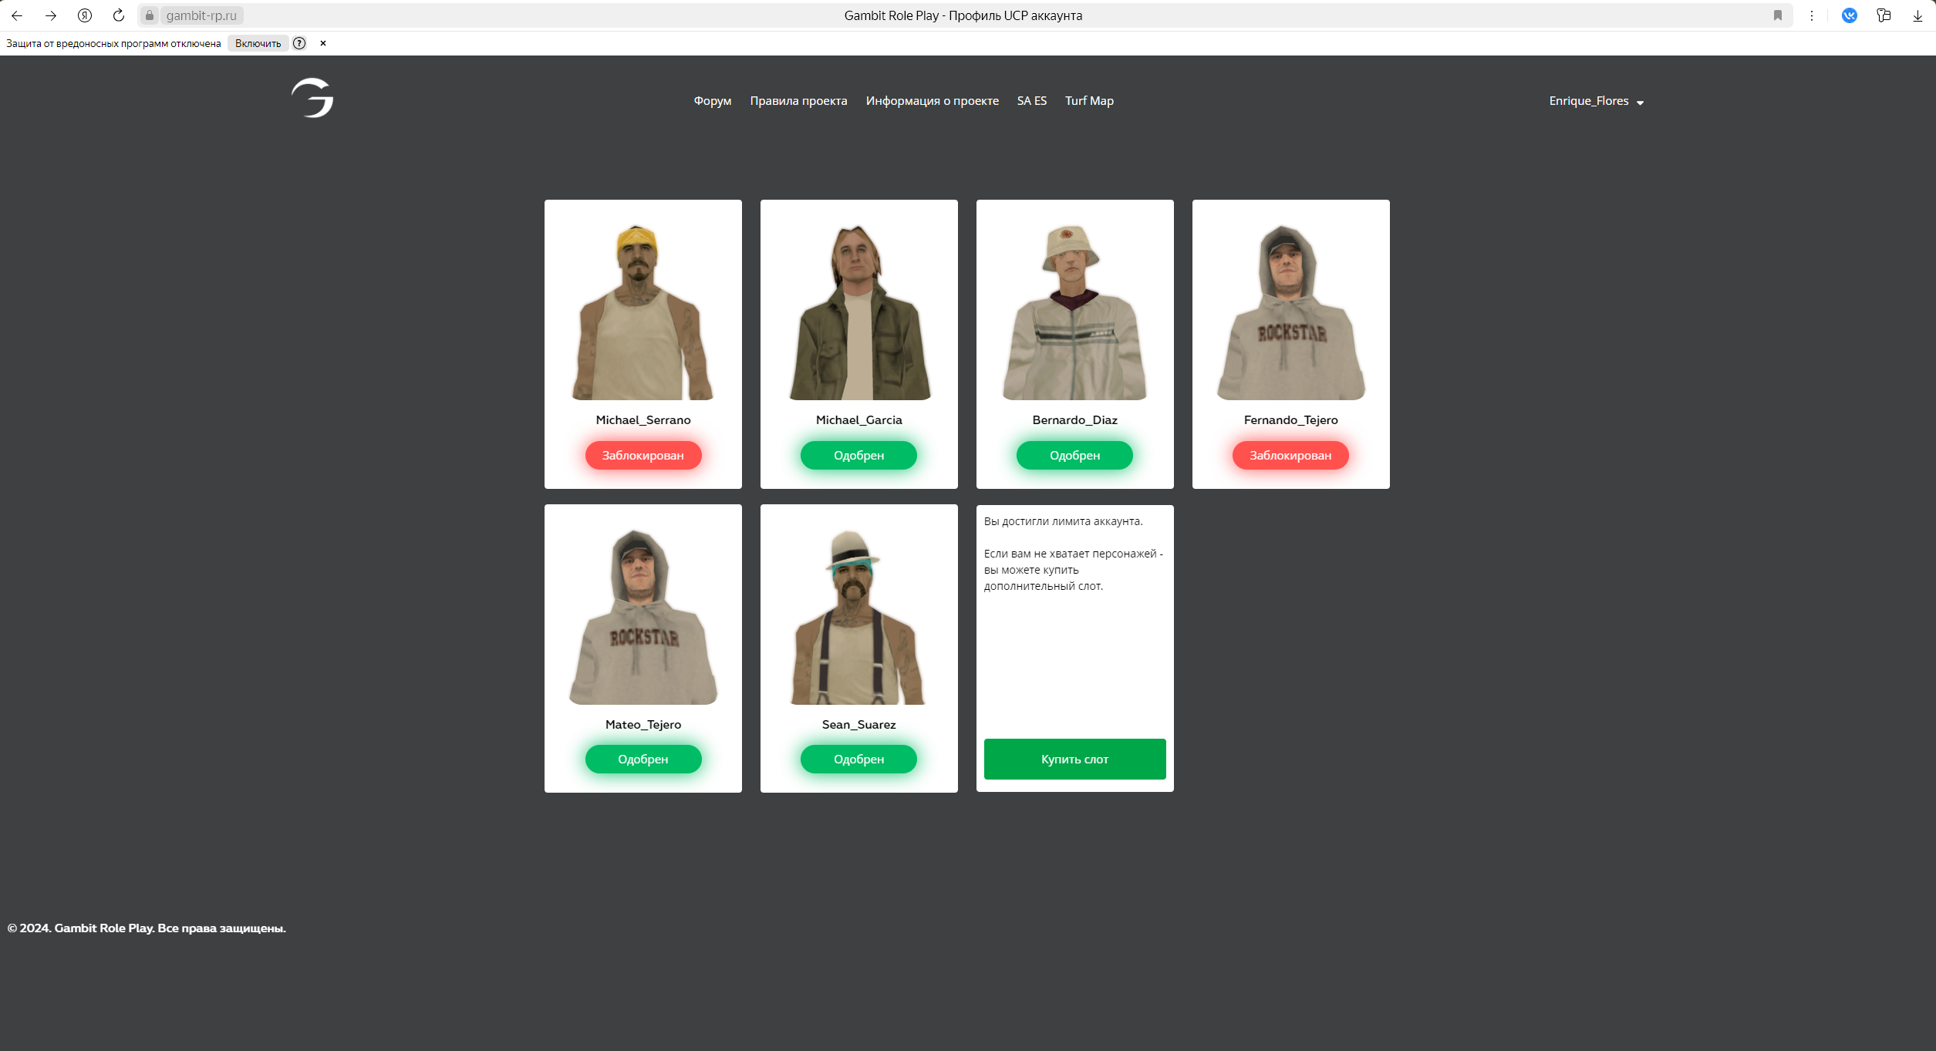Open the Форум menu link
Viewport: 1936px width, 1051px height.
[712, 101]
